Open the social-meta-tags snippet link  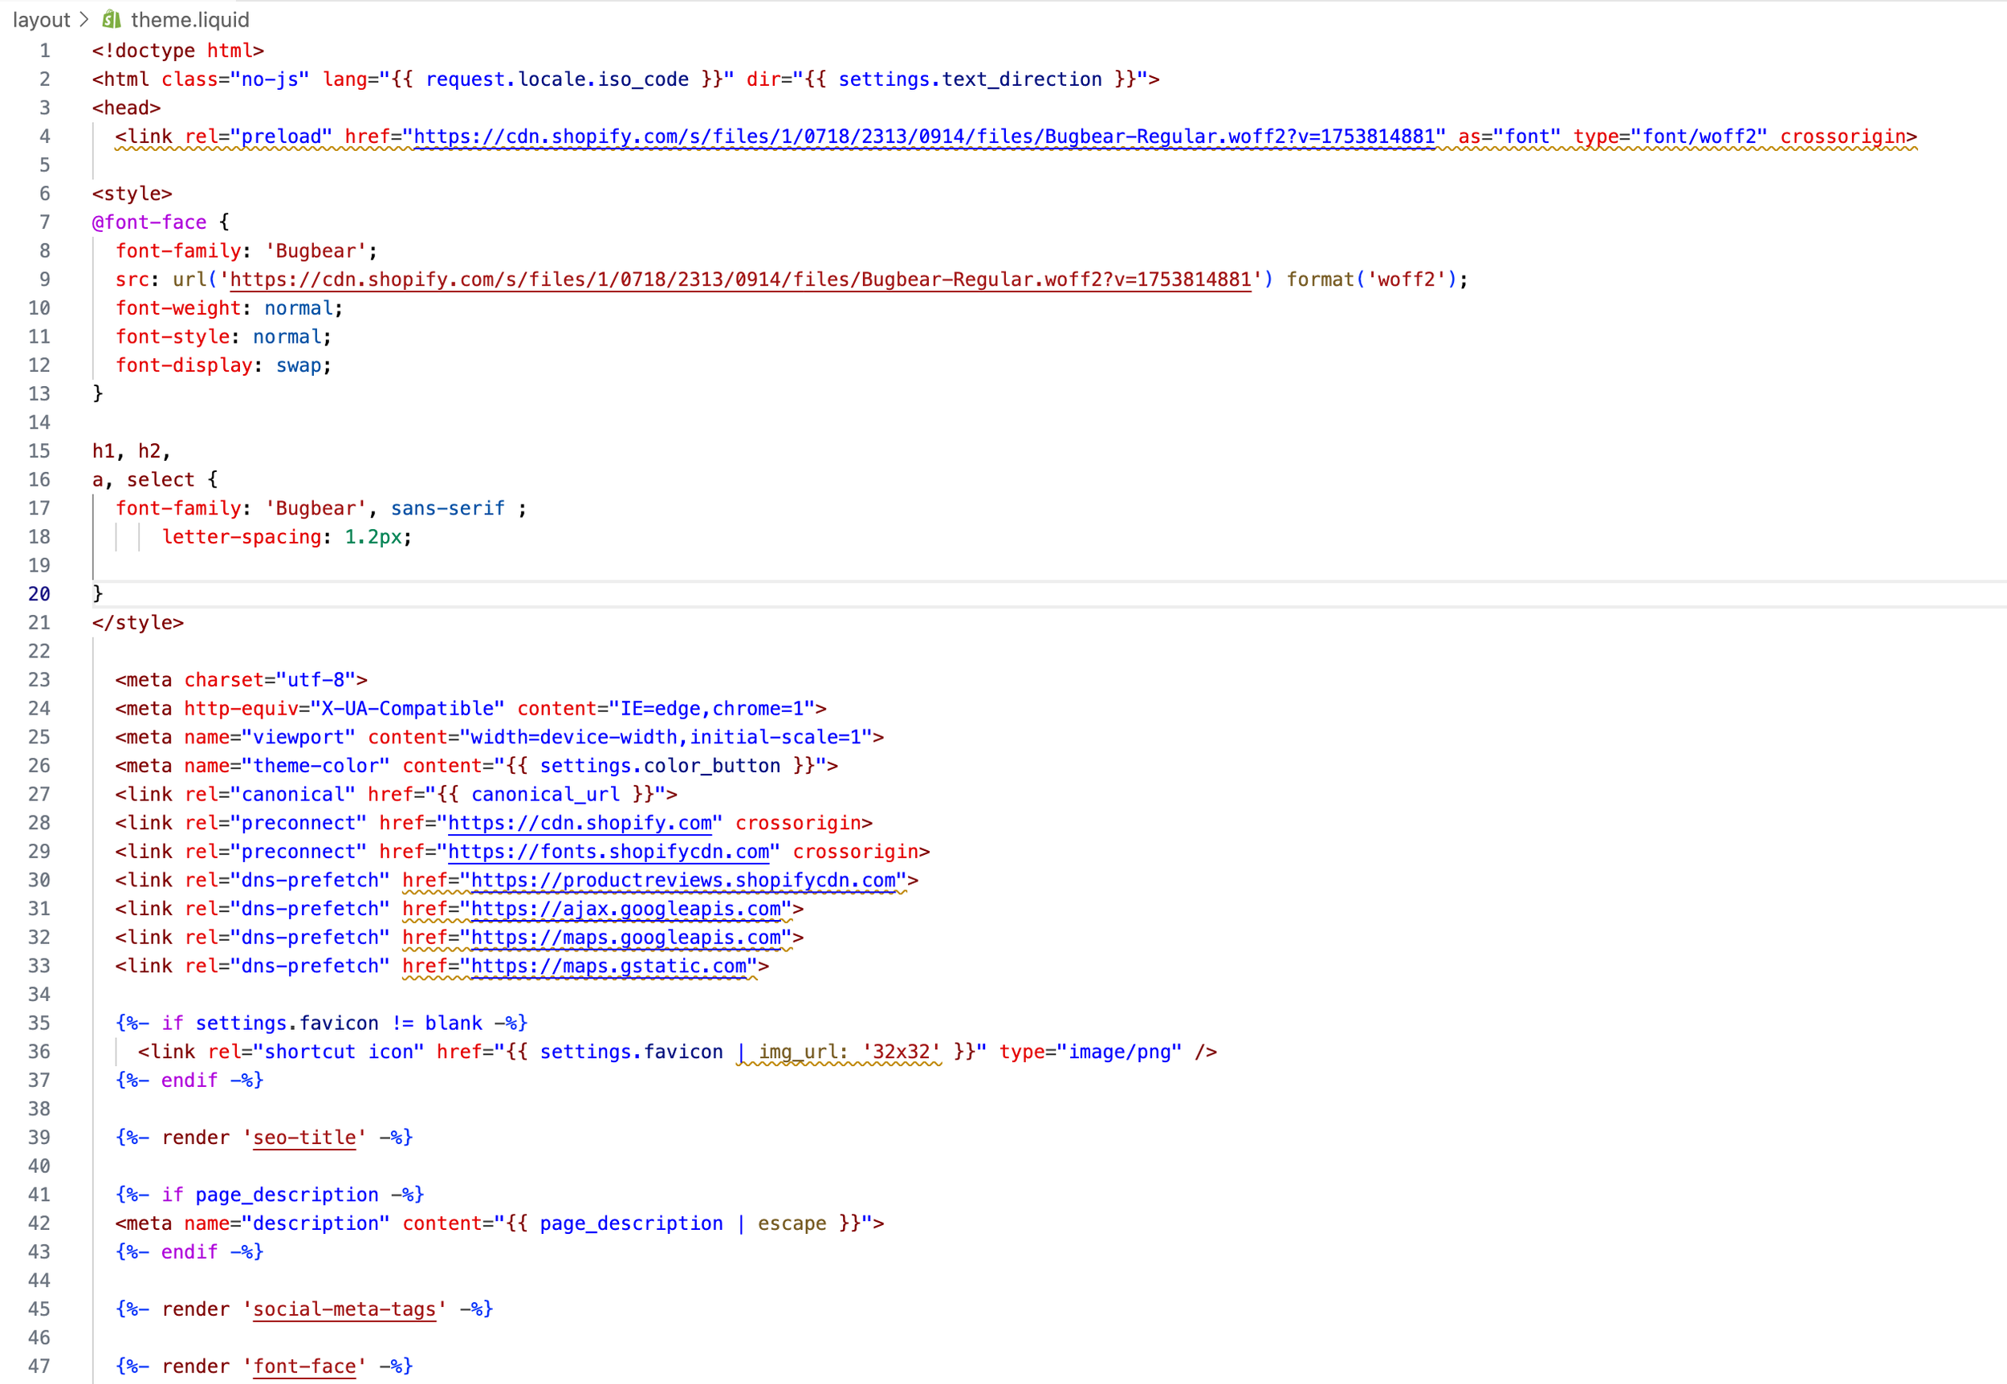click(344, 1309)
